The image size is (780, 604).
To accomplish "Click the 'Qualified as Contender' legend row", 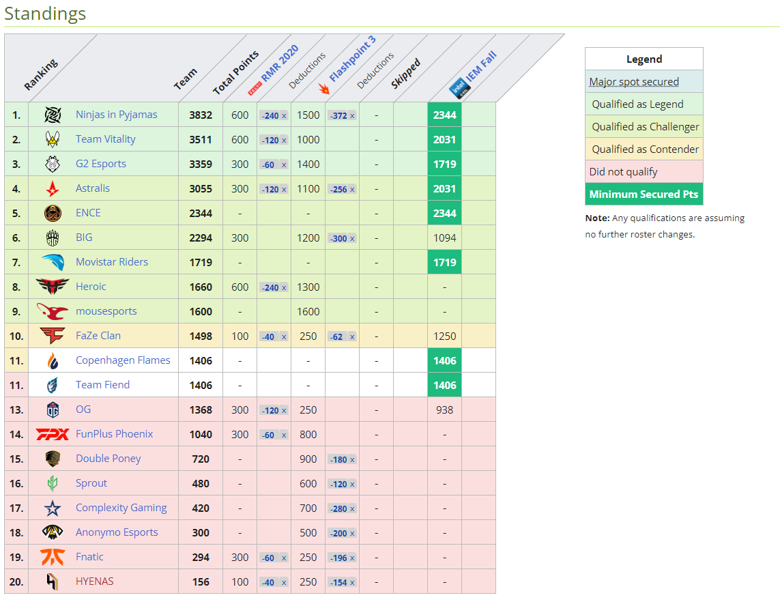I will point(644,149).
